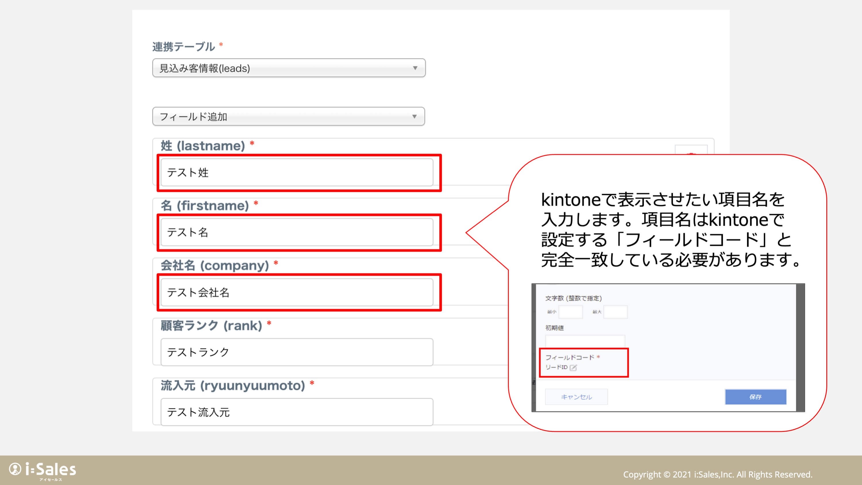Screen dimensions: 862x485
Task: Click the フィールドコード label
Action: click(569, 357)
